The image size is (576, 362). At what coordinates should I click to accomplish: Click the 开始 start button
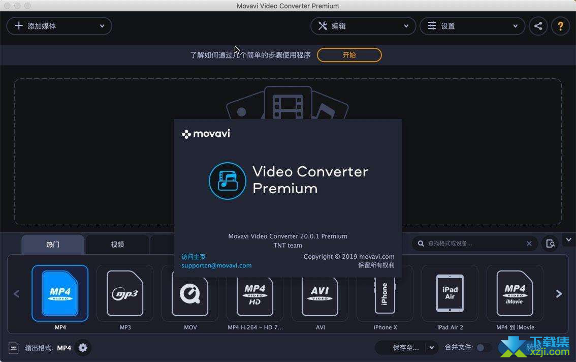coord(349,55)
